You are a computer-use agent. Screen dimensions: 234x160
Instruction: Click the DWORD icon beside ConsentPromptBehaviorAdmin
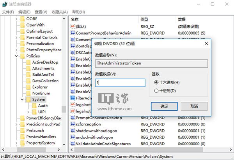point(73,33)
